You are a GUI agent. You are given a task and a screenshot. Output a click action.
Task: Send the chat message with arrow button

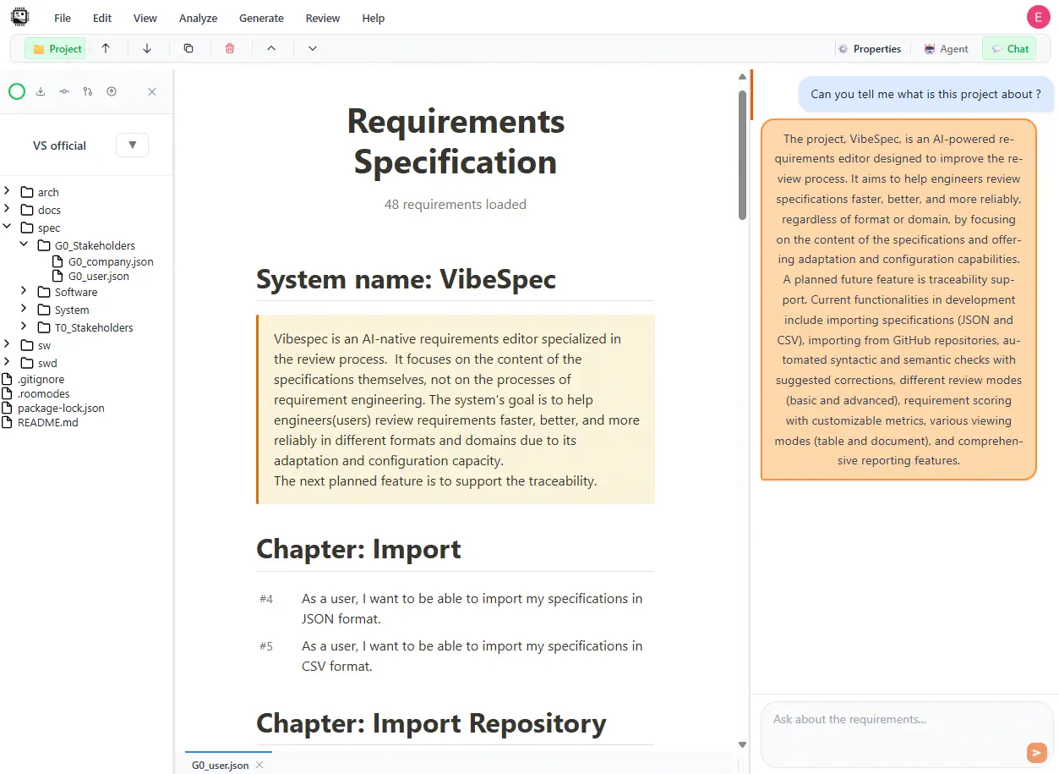pos(1036,752)
